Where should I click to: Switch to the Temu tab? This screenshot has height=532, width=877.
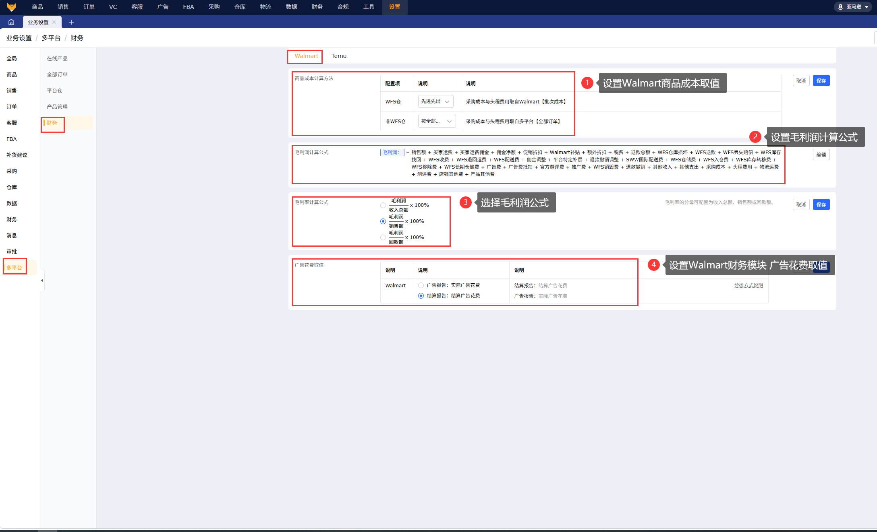(339, 56)
